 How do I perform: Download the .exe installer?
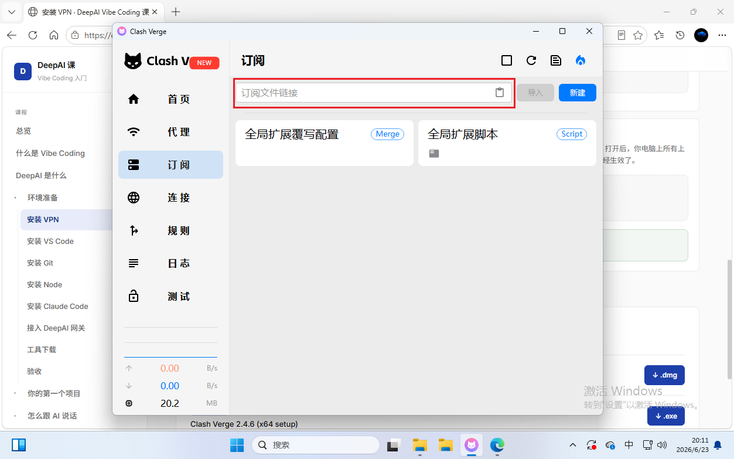666,416
